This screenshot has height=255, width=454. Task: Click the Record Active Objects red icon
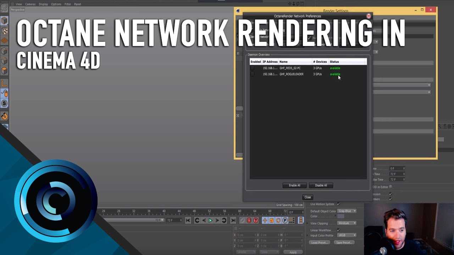pyautogui.click(x=249, y=220)
